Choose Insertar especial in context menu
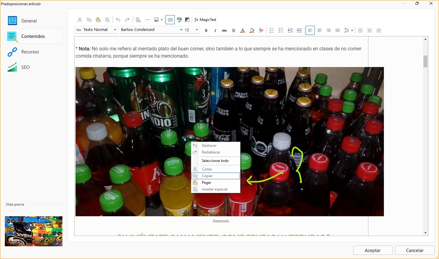439x259 pixels. [x=216, y=189]
